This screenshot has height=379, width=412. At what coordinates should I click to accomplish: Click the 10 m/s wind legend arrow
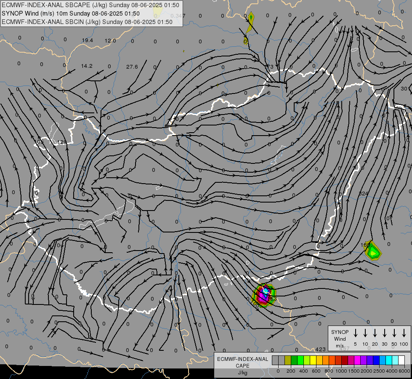(x=365, y=333)
